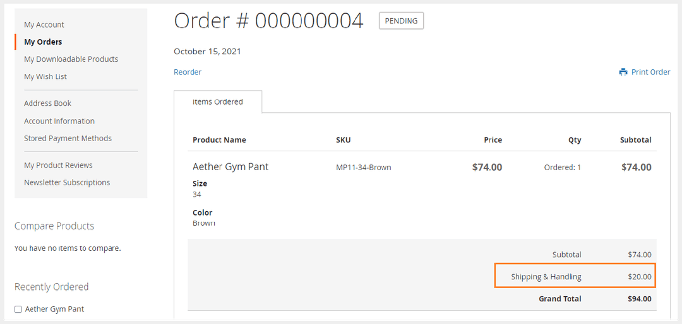
Task: Click the Recently Ordered Aether Gym Pant label
Action: [54, 310]
